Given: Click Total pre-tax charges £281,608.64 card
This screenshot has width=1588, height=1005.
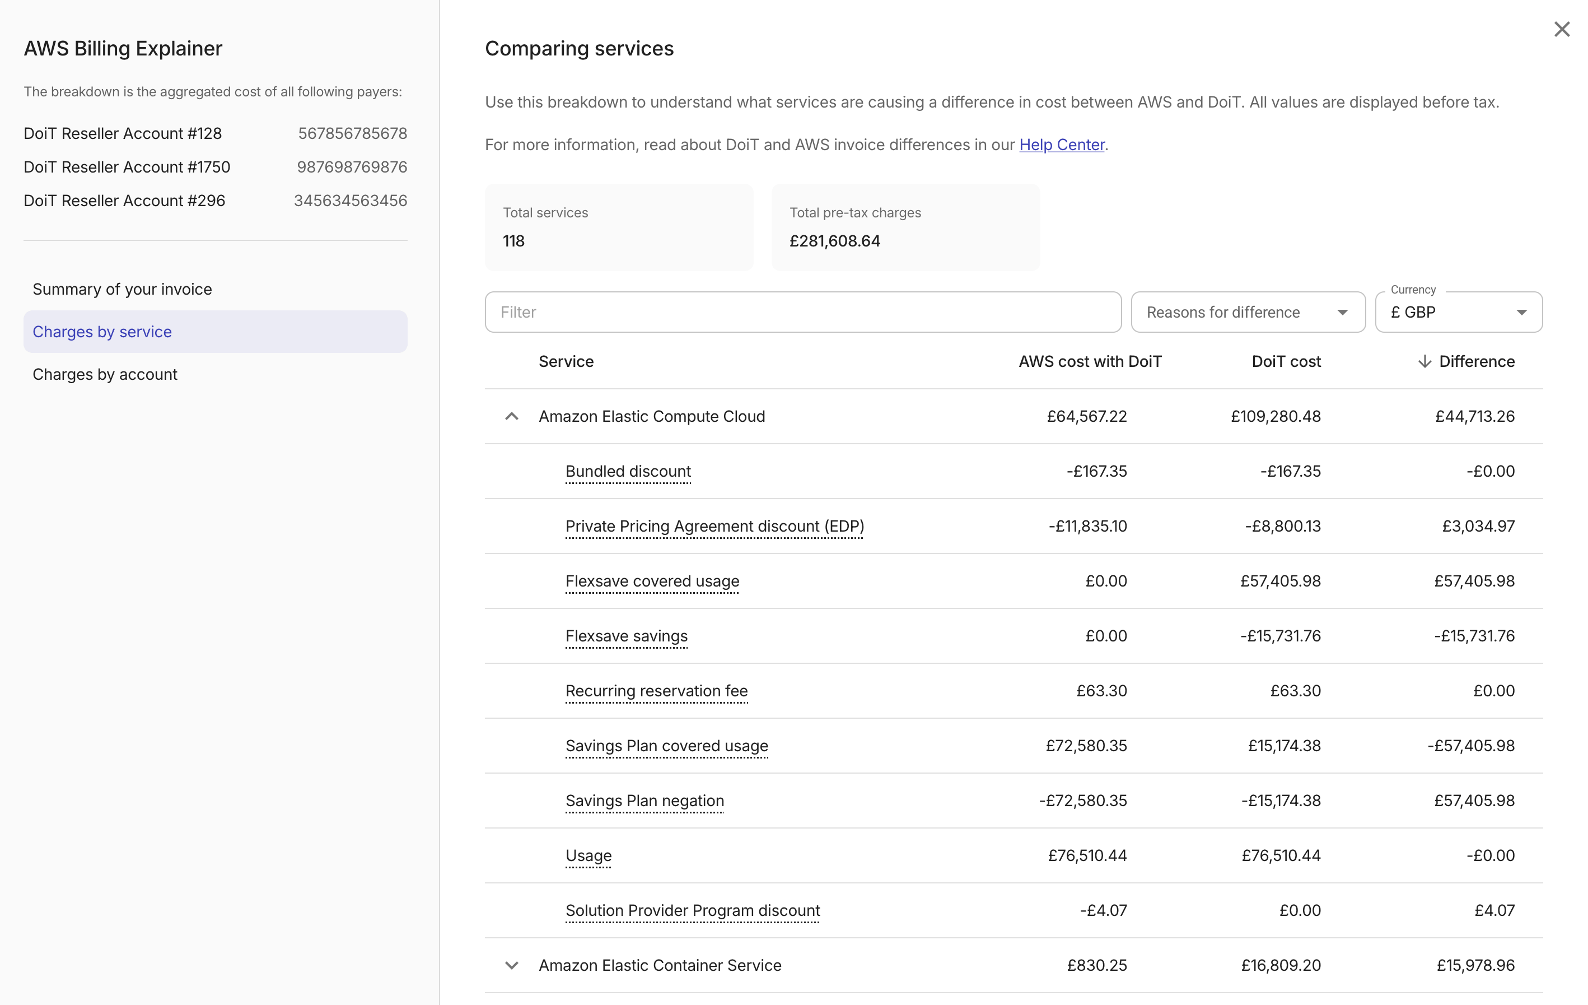Looking at the screenshot, I should pyautogui.click(x=905, y=227).
